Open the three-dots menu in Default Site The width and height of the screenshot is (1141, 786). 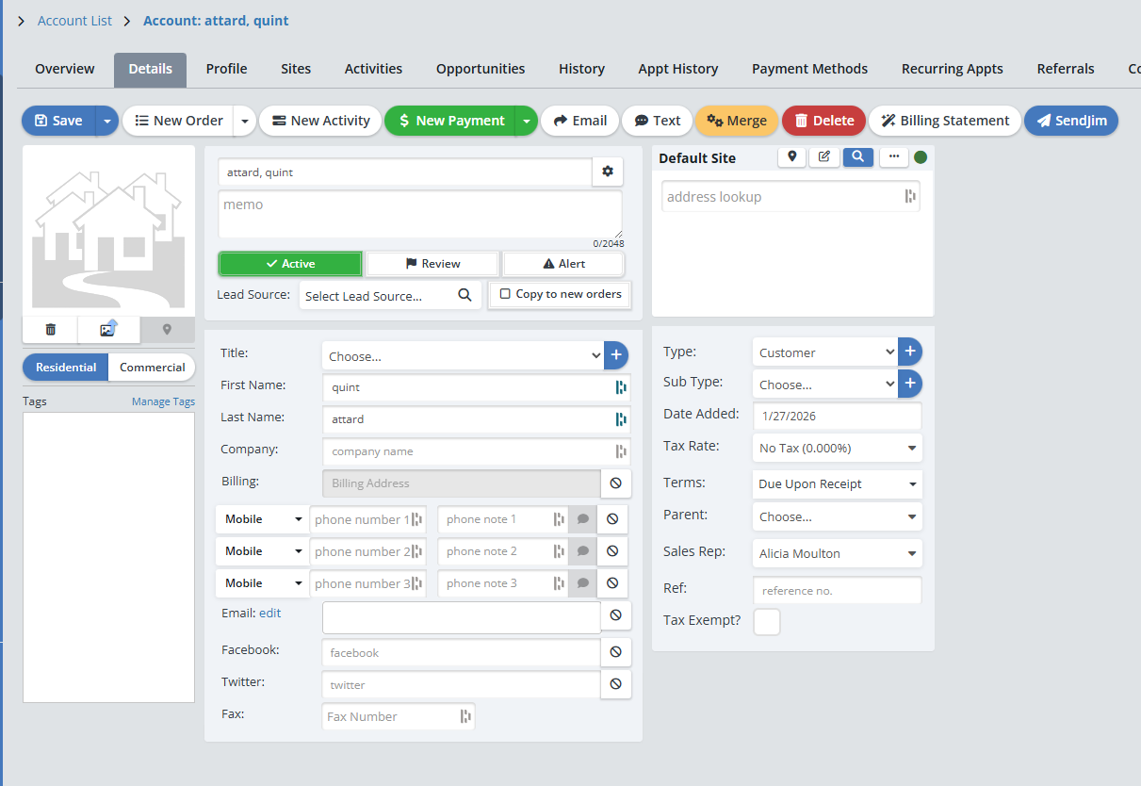893,157
